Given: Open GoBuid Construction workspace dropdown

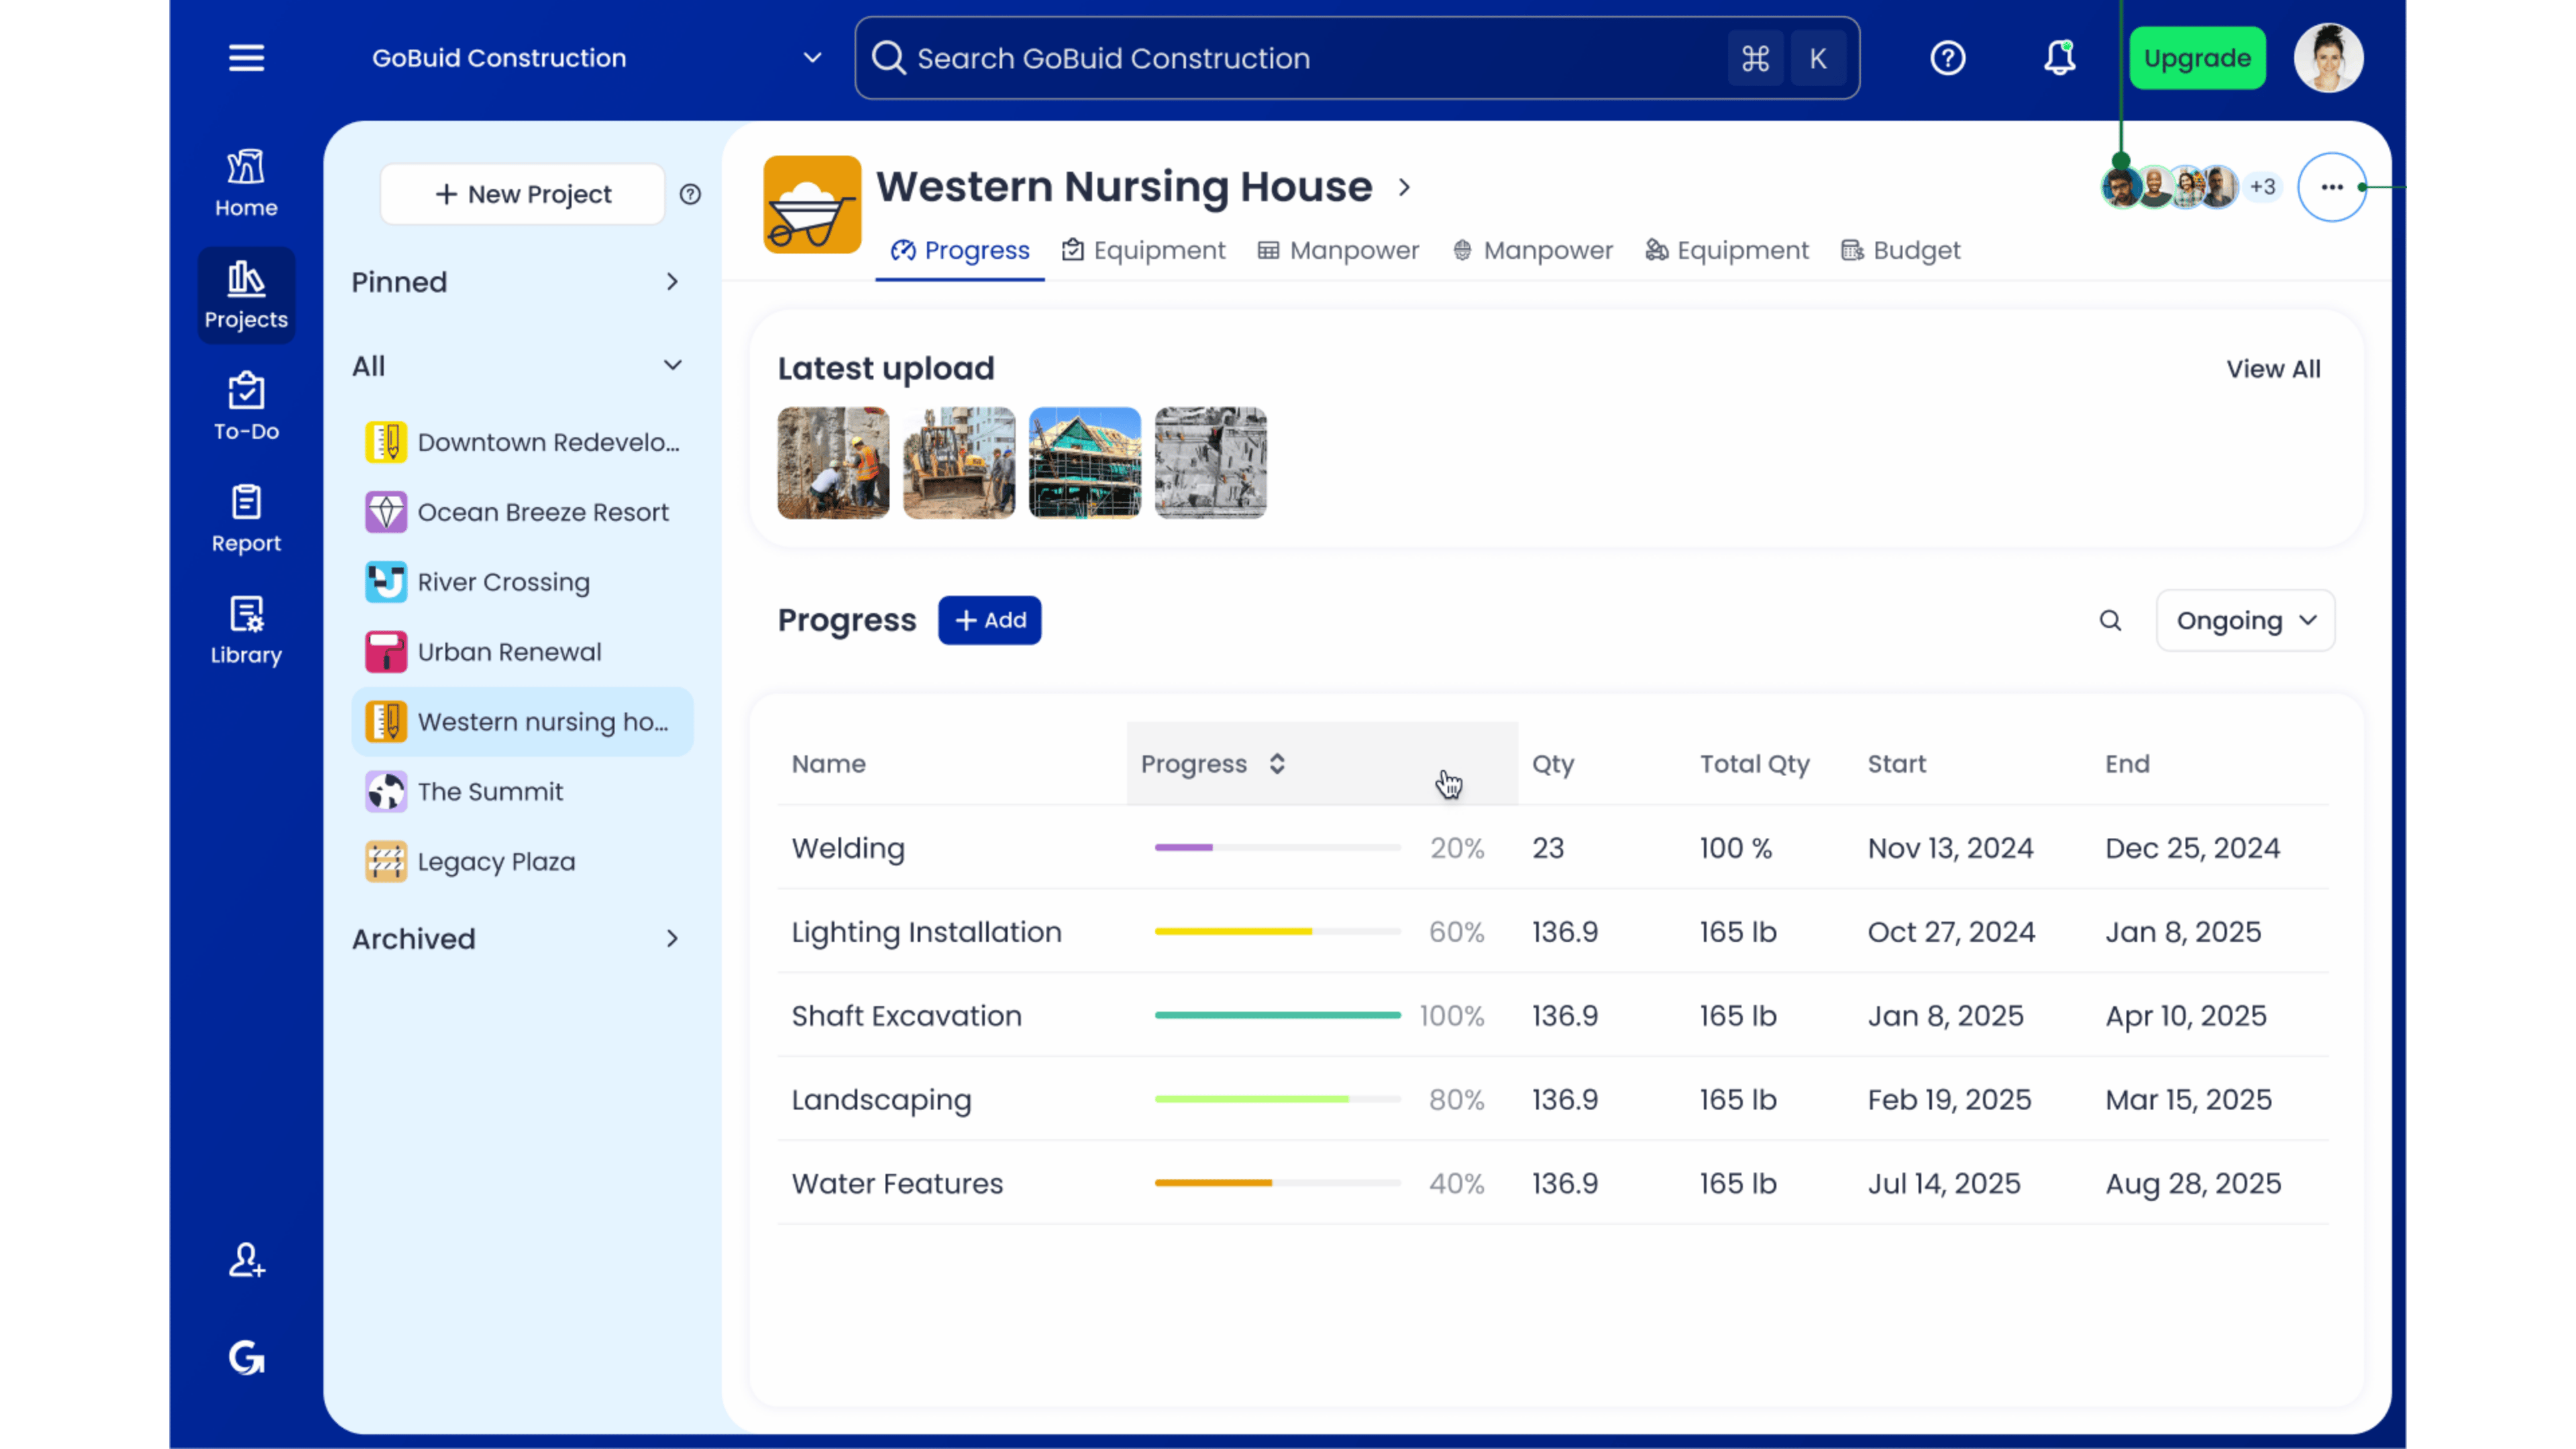Looking at the screenshot, I should click(x=812, y=58).
